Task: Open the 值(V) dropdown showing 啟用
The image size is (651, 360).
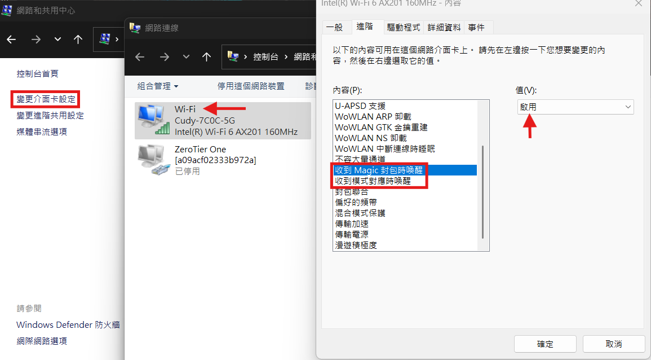Action: [575, 107]
